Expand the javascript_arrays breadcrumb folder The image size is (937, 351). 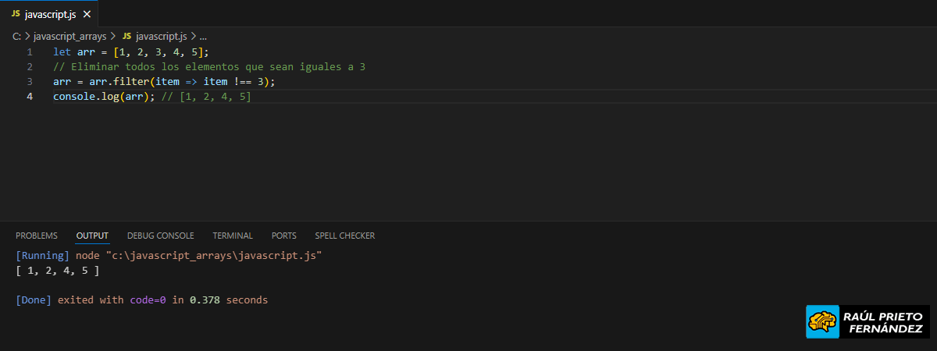pos(69,36)
